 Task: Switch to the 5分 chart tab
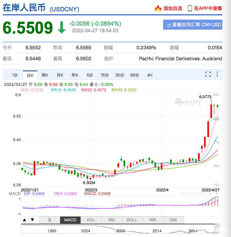(90, 75)
